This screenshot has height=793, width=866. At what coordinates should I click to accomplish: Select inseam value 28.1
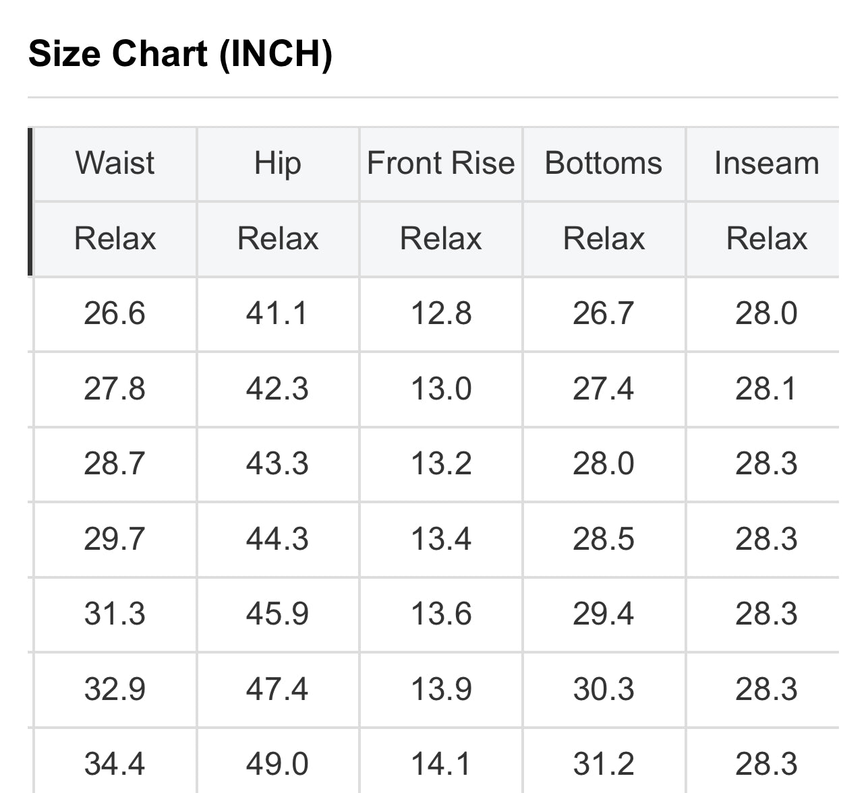coord(766,389)
